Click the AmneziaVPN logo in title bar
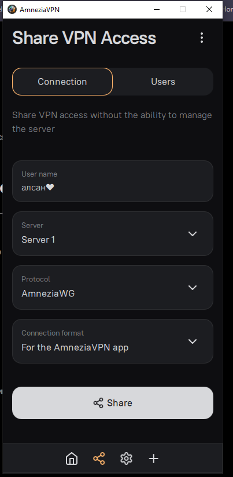Screen dimensions: 233x477 click(x=12, y=9)
